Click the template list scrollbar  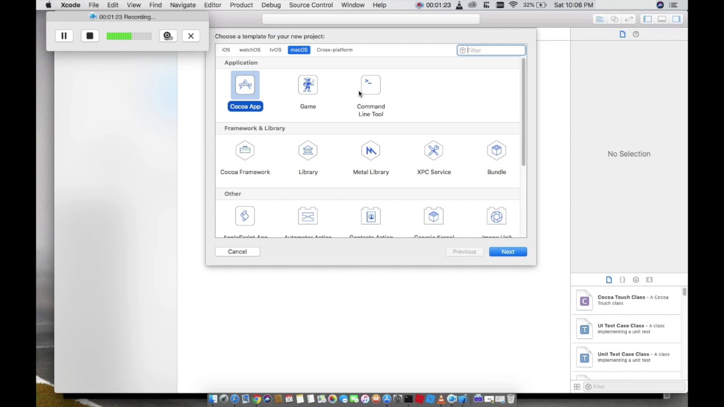tap(523, 112)
